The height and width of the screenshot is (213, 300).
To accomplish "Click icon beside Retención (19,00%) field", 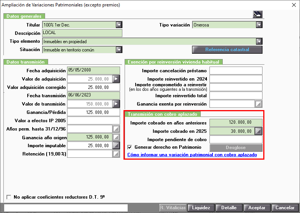I will tap(116, 154).
